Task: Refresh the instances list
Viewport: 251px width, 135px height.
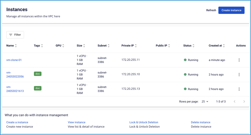Action: [x=211, y=10]
